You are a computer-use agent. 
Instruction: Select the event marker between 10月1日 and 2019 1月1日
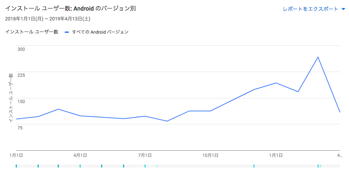tap(254, 166)
